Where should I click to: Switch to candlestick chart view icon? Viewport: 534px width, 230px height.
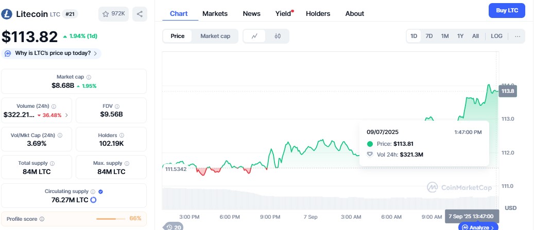(278, 36)
